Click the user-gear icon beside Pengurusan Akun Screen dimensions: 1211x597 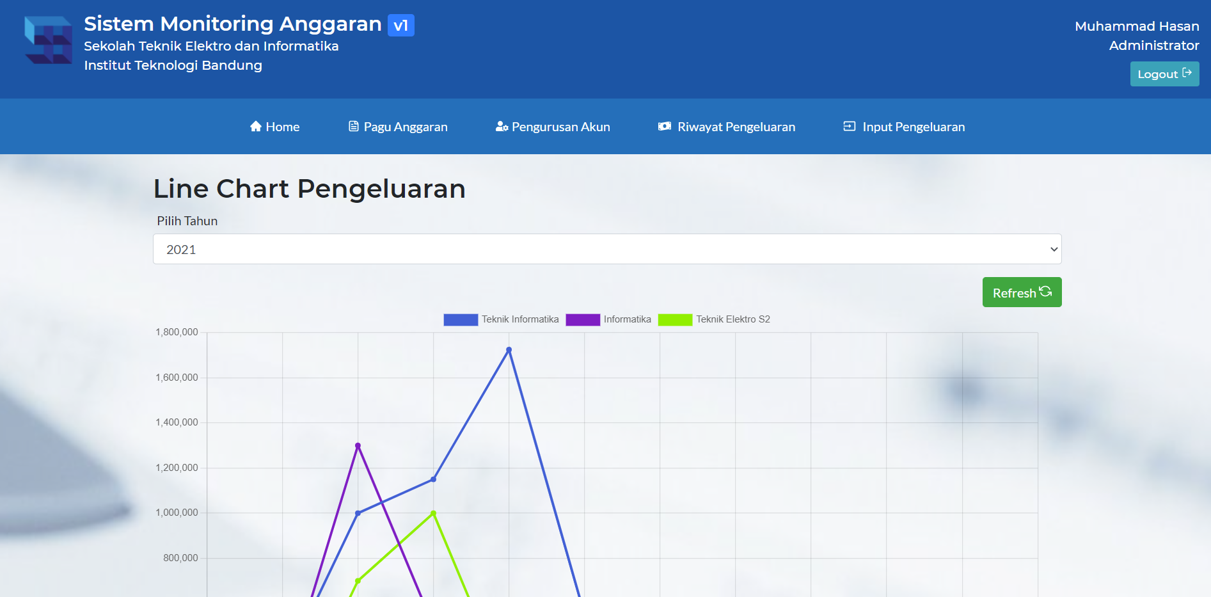tap(502, 126)
